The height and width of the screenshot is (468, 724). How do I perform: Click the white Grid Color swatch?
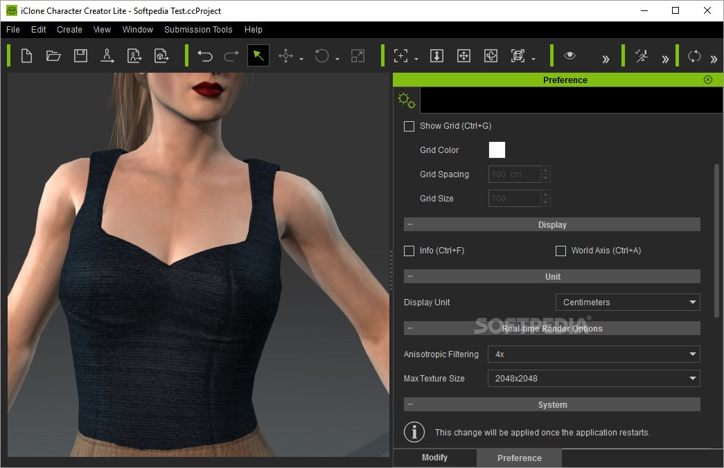point(497,150)
